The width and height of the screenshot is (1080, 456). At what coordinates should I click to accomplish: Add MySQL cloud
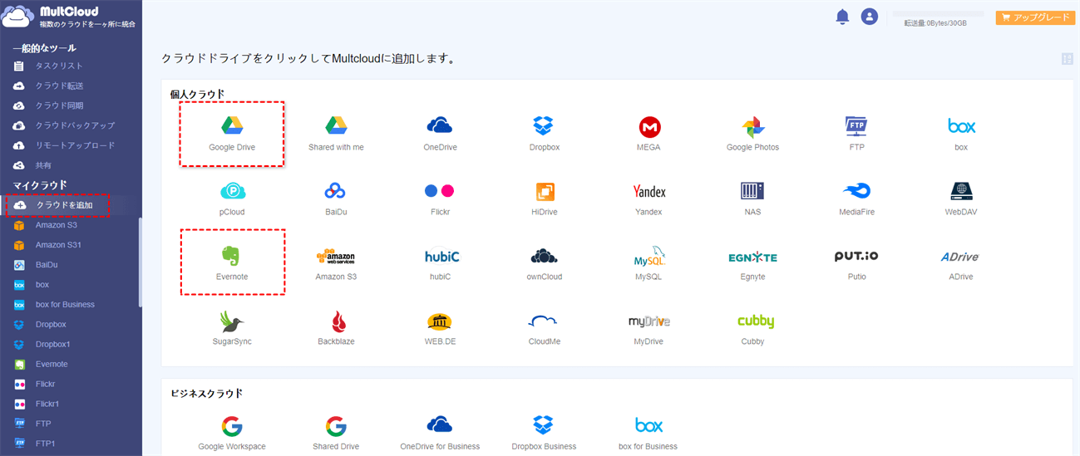[x=648, y=262]
